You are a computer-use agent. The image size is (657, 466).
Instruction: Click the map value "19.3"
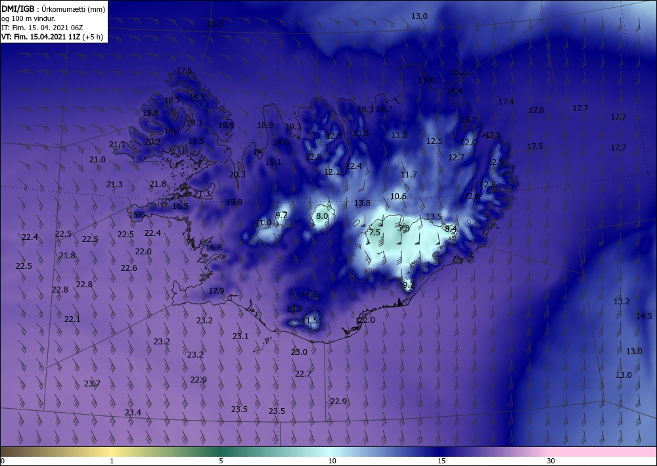293,127
